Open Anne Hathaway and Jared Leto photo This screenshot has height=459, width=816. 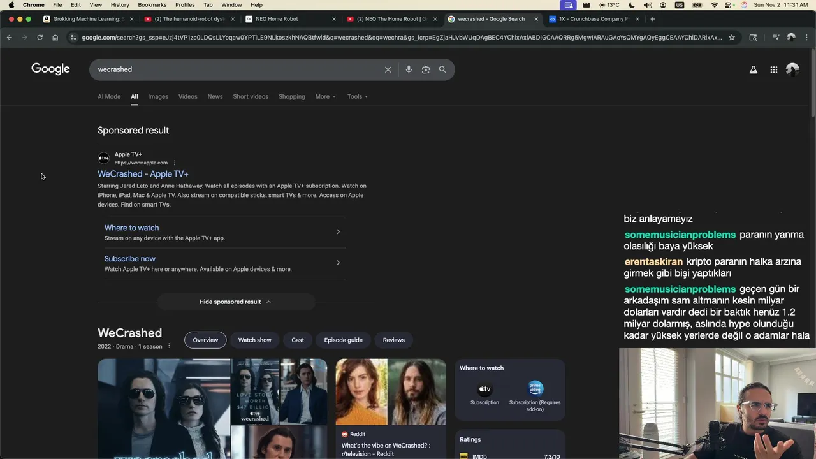tap(391, 391)
